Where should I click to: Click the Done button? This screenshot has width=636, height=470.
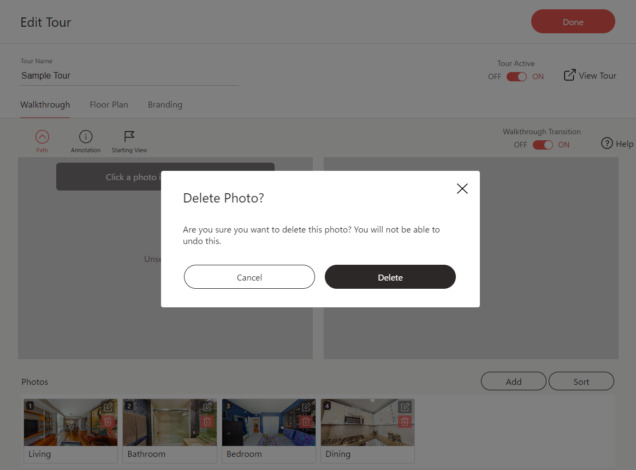tap(573, 21)
